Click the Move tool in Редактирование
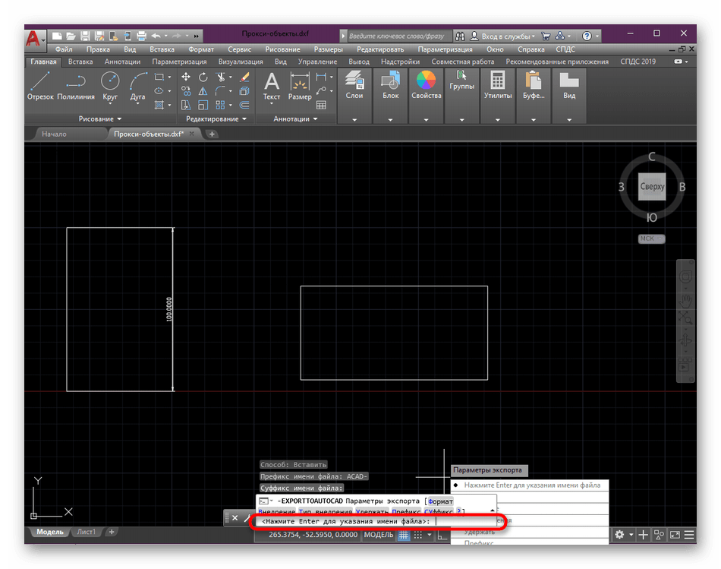This screenshot has width=721, height=569. (186, 77)
